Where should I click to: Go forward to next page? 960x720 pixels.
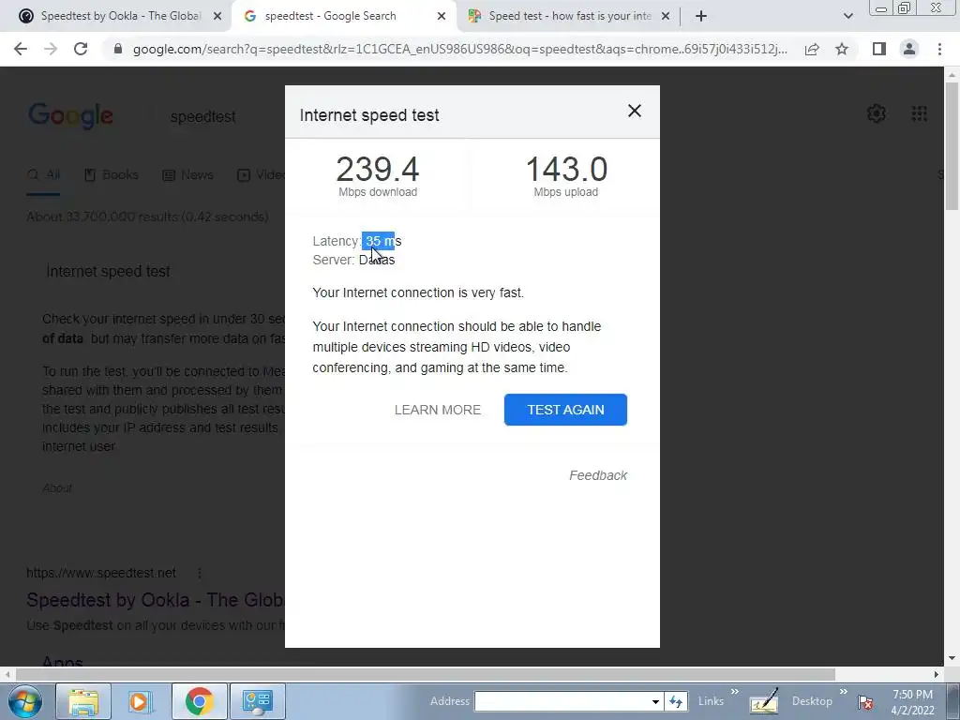(51, 49)
